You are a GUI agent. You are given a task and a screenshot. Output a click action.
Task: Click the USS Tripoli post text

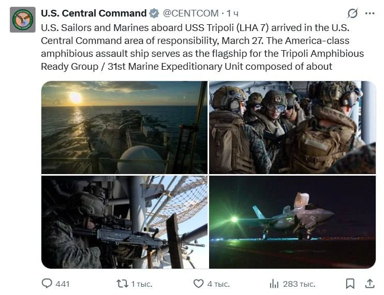(x=202, y=46)
